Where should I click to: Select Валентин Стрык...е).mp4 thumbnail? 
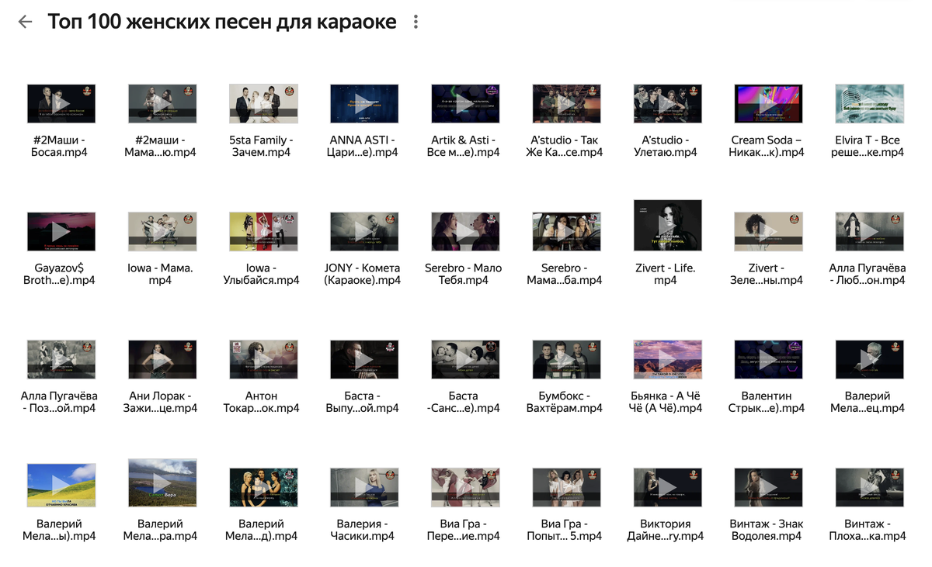[x=768, y=359]
